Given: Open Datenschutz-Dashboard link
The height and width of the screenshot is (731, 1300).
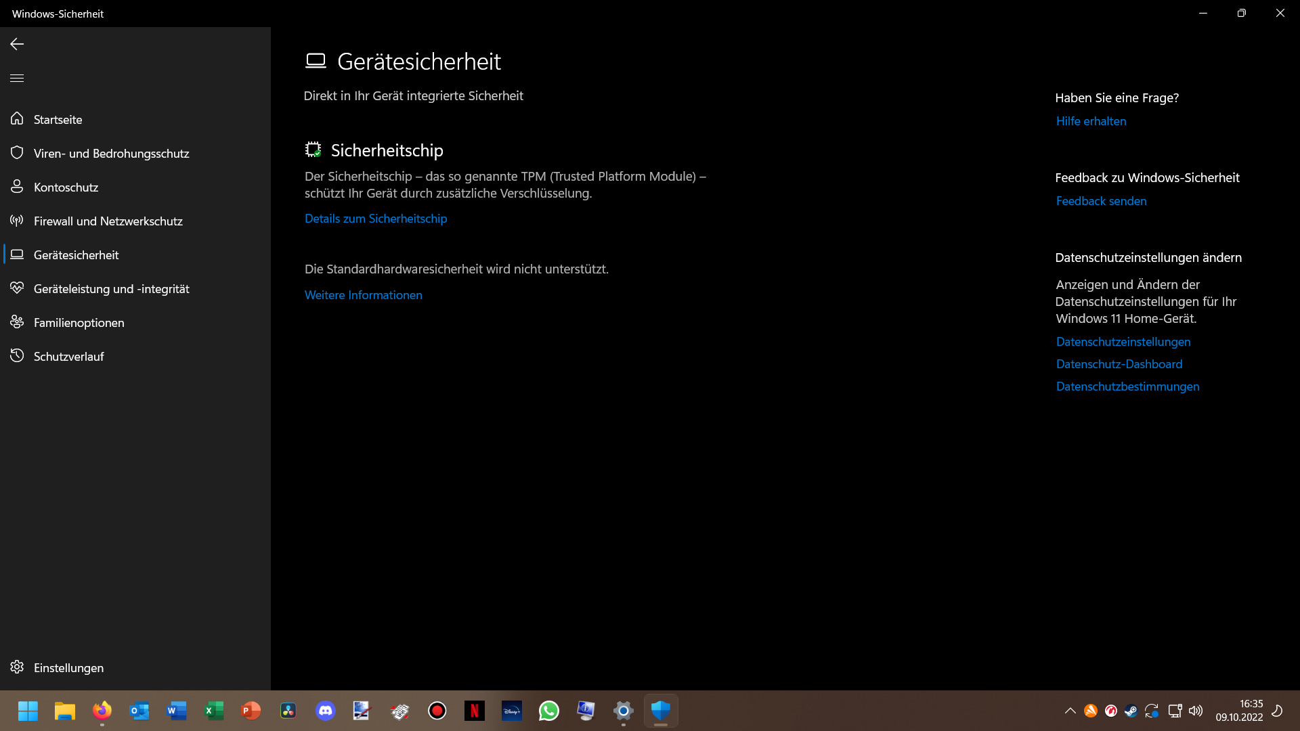Looking at the screenshot, I should tap(1119, 364).
